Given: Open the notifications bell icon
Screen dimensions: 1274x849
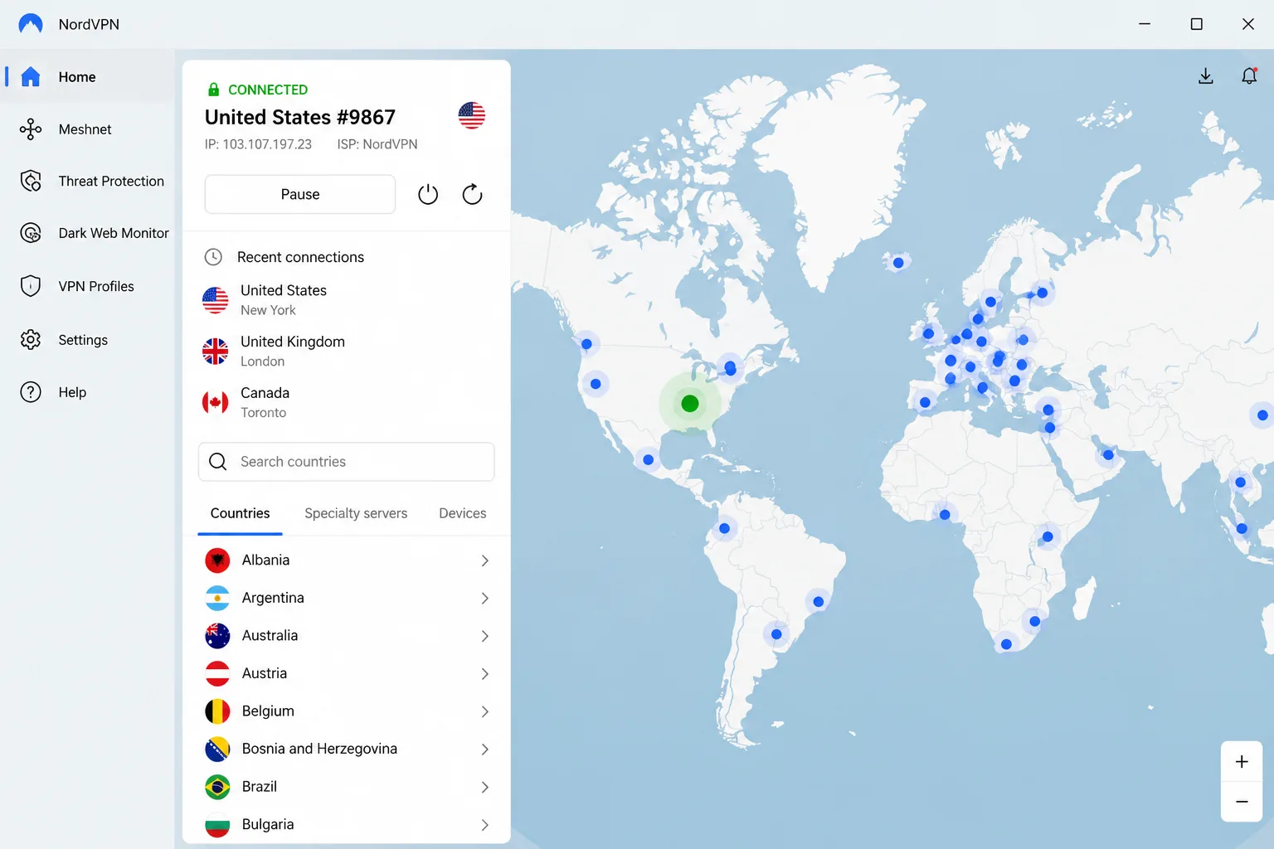Looking at the screenshot, I should [1249, 76].
